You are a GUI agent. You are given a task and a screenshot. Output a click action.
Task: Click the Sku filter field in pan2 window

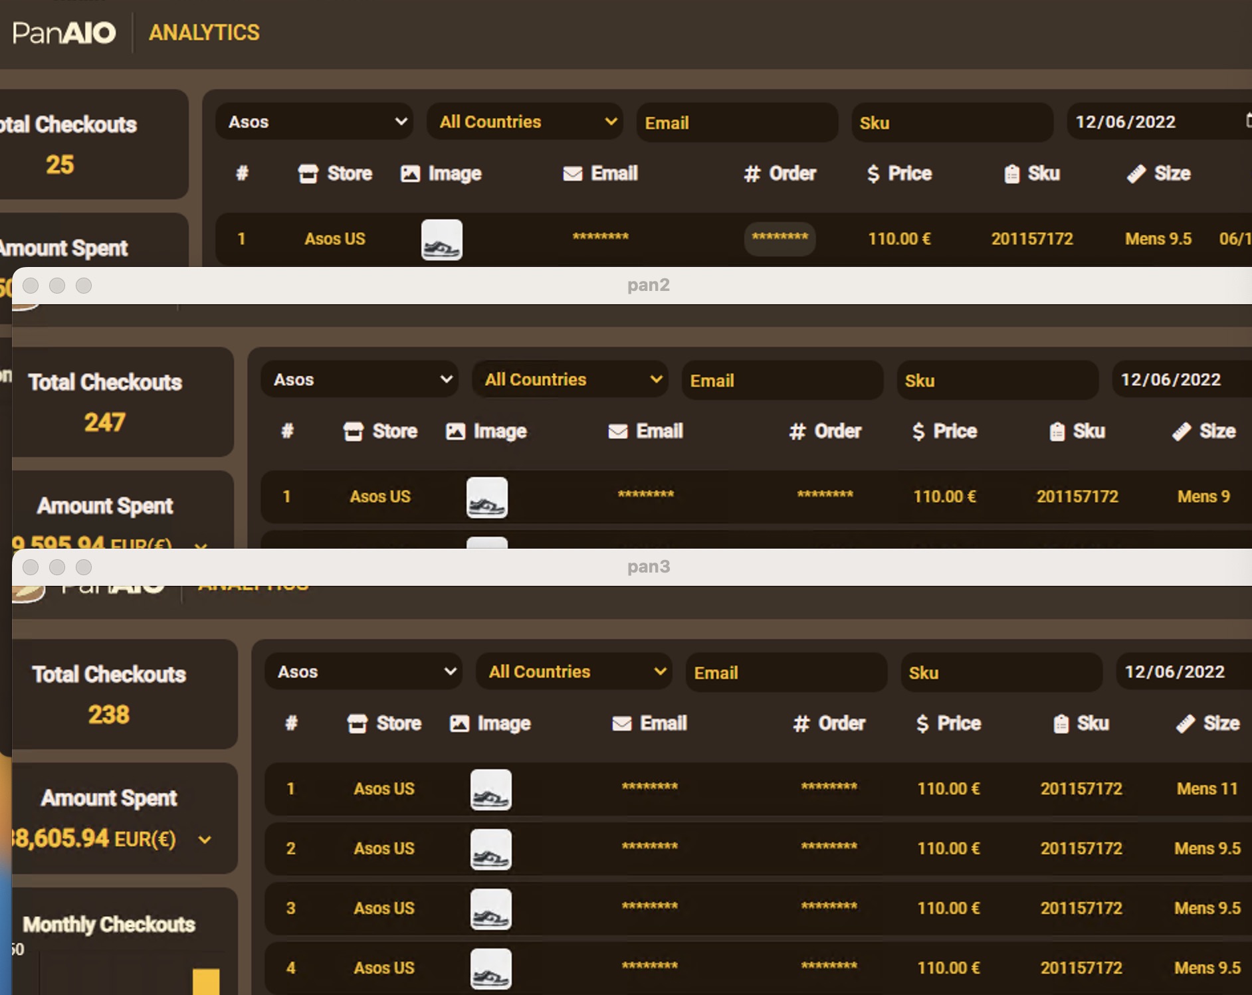click(x=997, y=380)
